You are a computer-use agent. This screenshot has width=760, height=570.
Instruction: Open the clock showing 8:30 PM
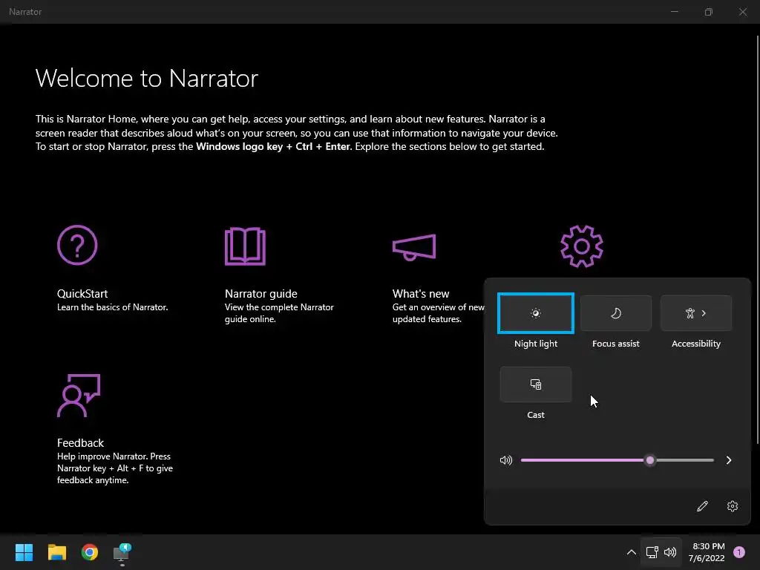point(707,552)
